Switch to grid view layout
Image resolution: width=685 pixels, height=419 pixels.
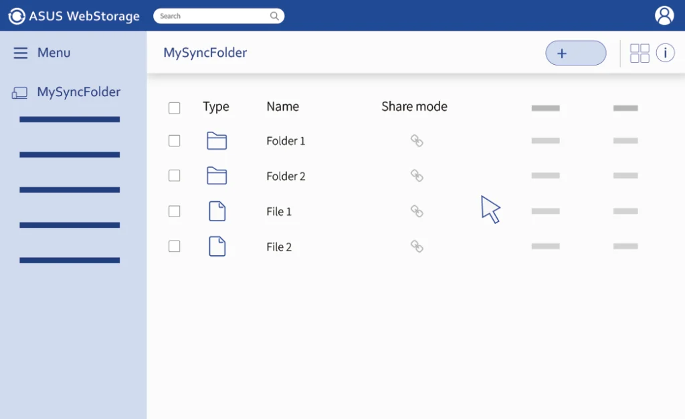pyautogui.click(x=640, y=53)
